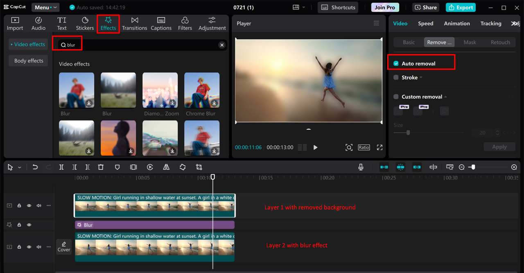This screenshot has width=524, height=273.
Task: Enable the Custom removal checkbox
Action: click(396, 97)
